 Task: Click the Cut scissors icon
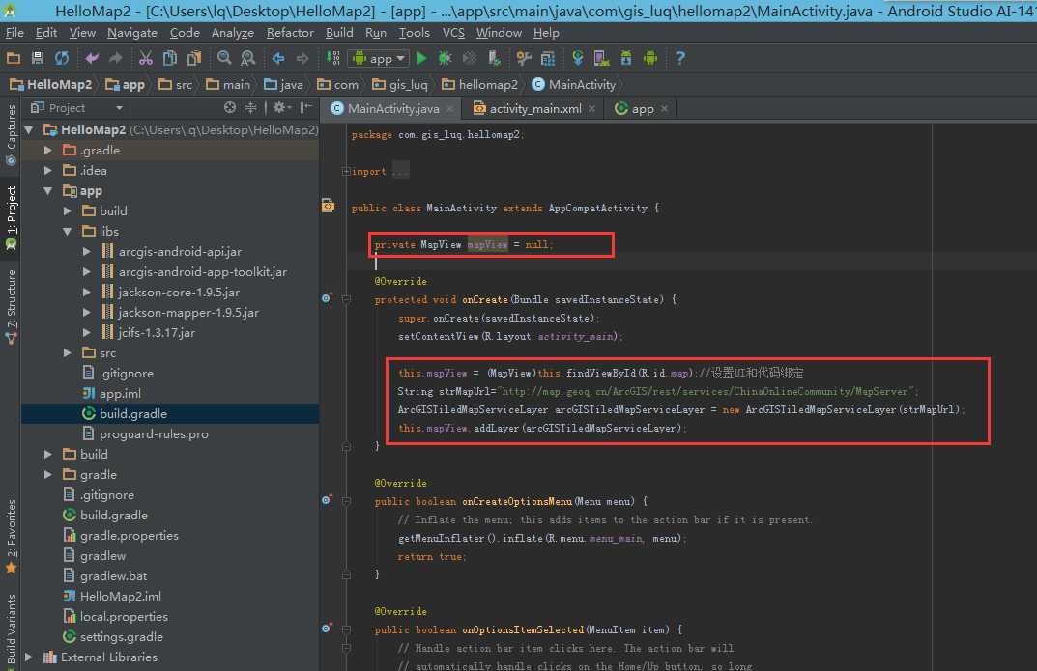(x=146, y=59)
